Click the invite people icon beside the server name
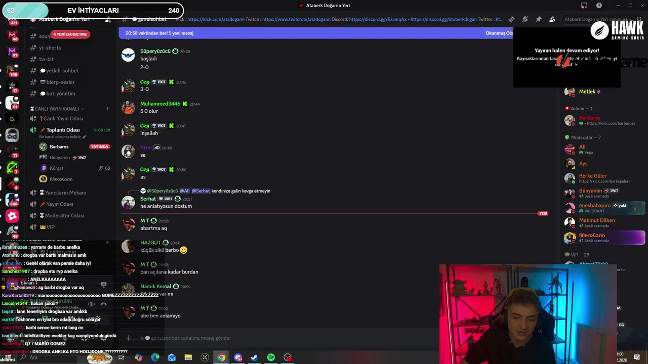 (108, 19)
